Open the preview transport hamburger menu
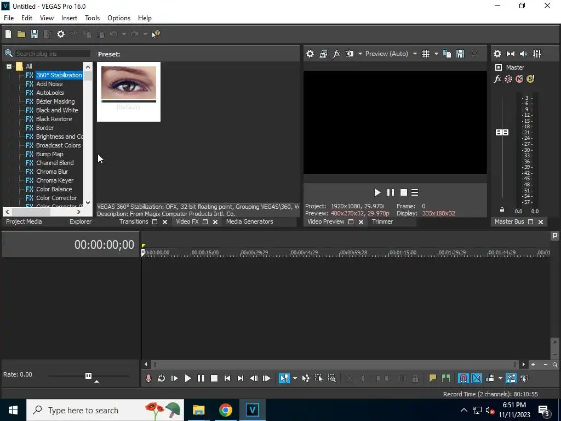Viewport: 561px width, 421px height. 415,192
